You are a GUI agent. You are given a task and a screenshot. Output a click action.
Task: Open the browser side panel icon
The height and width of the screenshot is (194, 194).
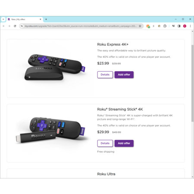point(179,26)
